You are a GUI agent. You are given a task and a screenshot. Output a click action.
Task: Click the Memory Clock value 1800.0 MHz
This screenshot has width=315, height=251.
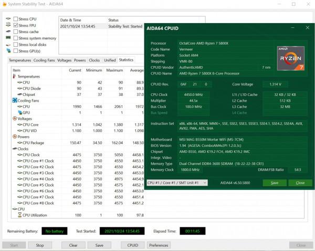[x=190, y=170]
